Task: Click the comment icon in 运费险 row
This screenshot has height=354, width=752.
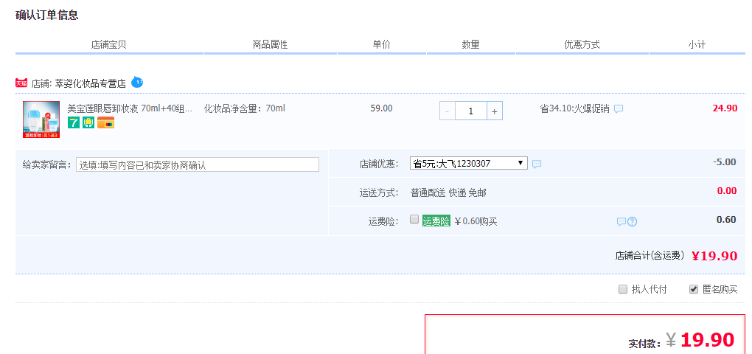Action: [622, 221]
